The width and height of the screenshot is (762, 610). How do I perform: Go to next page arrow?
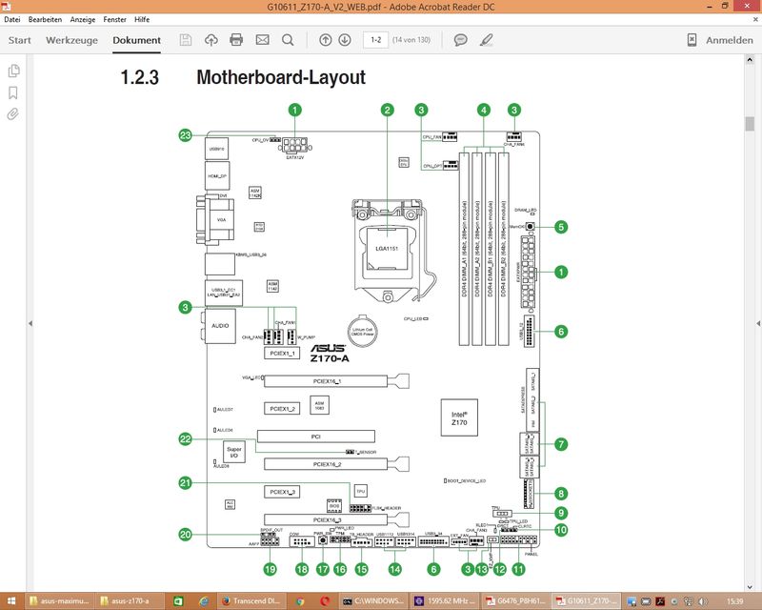coord(345,40)
